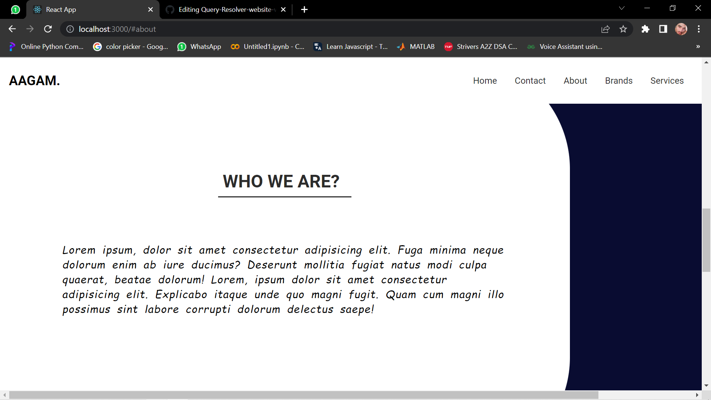Open the search tabs dropdown arrow
Image resolution: width=711 pixels, height=400 pixels.
[x=622, y=8]
